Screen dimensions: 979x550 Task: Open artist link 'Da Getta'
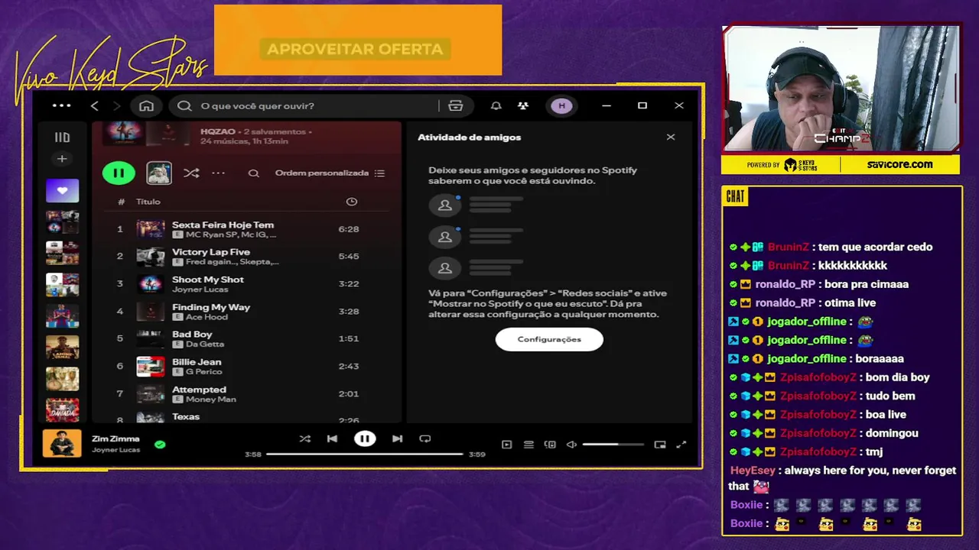pyautogui.click(x=204, y=345)
